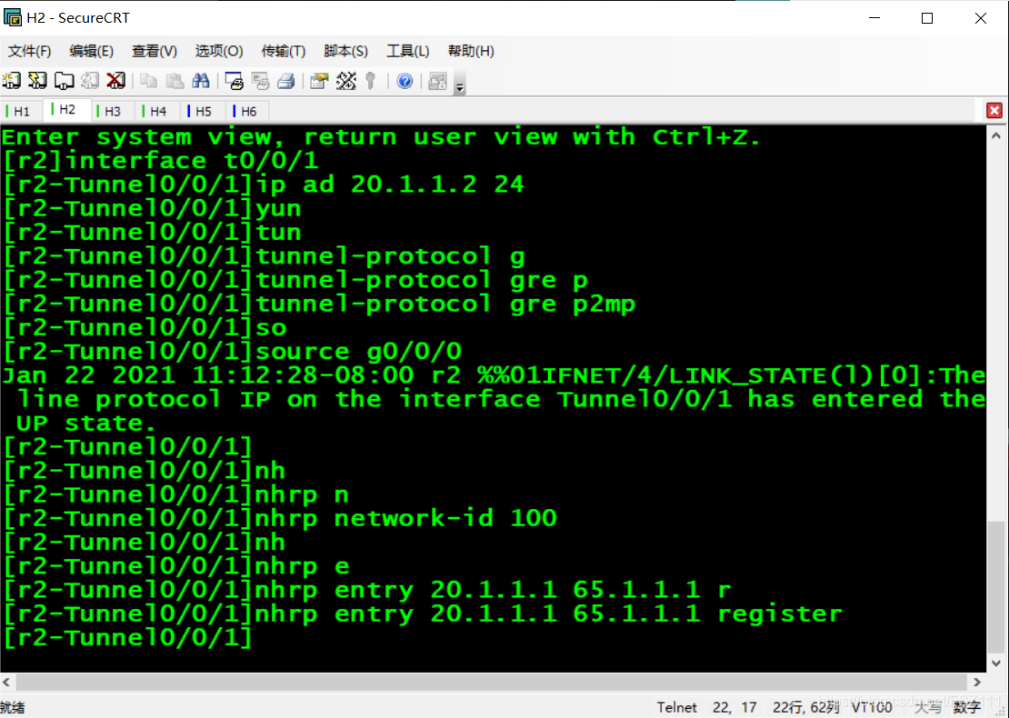
Task: Click terminal line 'ip ad 20.1.1.2 24'
Action: click(x=264, y=185)
